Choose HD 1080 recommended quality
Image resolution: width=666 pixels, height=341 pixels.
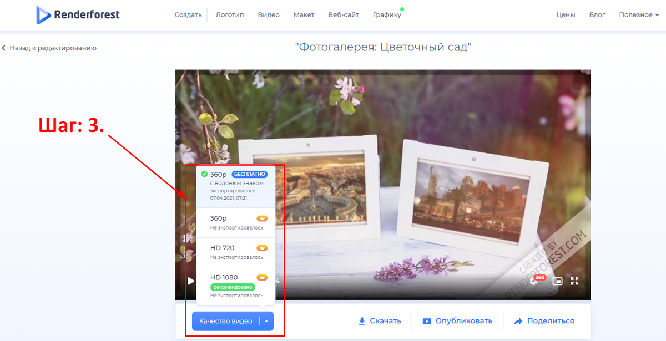(x=236, y=286)
